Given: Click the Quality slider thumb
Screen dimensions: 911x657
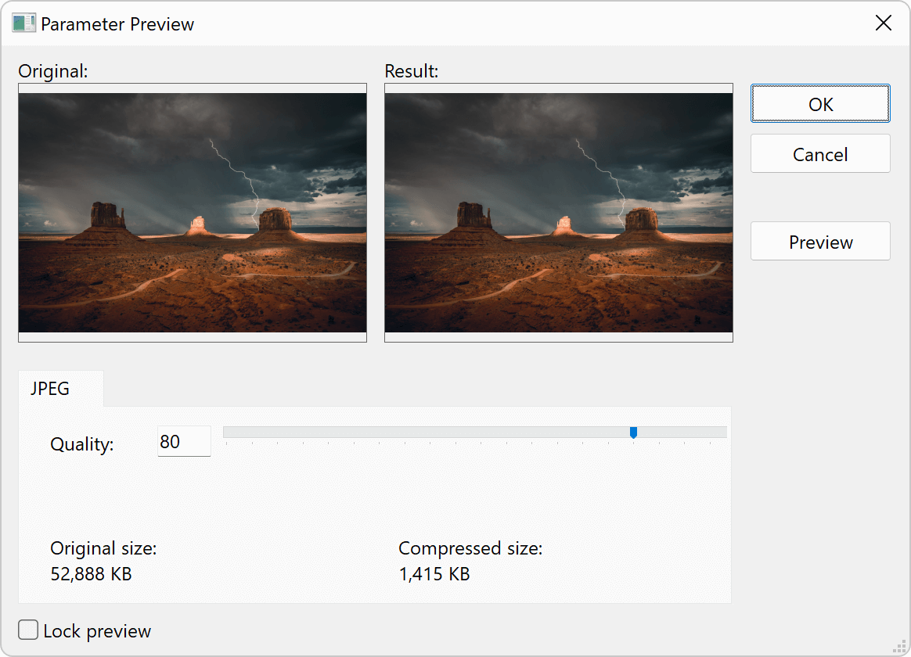Looking at the screenshot, I should (633, 433).
